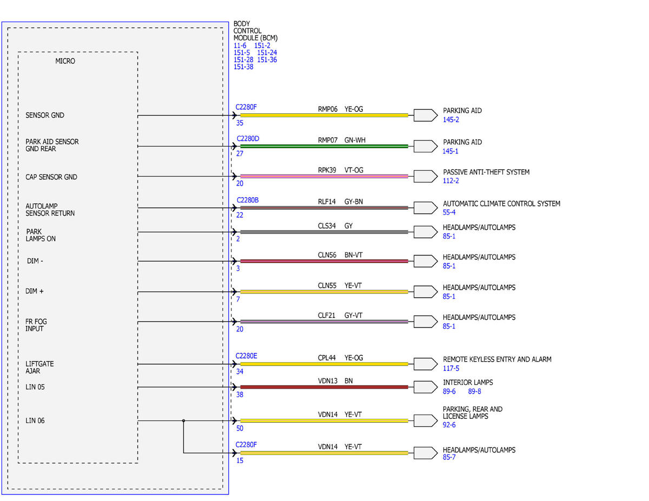Select the C2280E connector label
Screen dimensions: 649x501
click(247, 356)
